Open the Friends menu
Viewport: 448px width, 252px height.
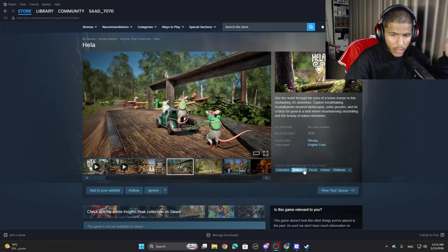(34, 4)
